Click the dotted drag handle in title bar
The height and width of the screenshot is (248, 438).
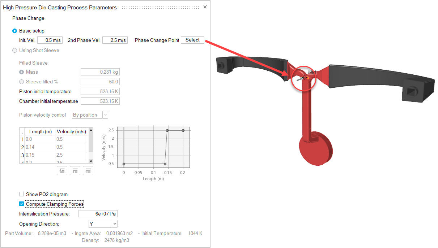tap(160, 7)
